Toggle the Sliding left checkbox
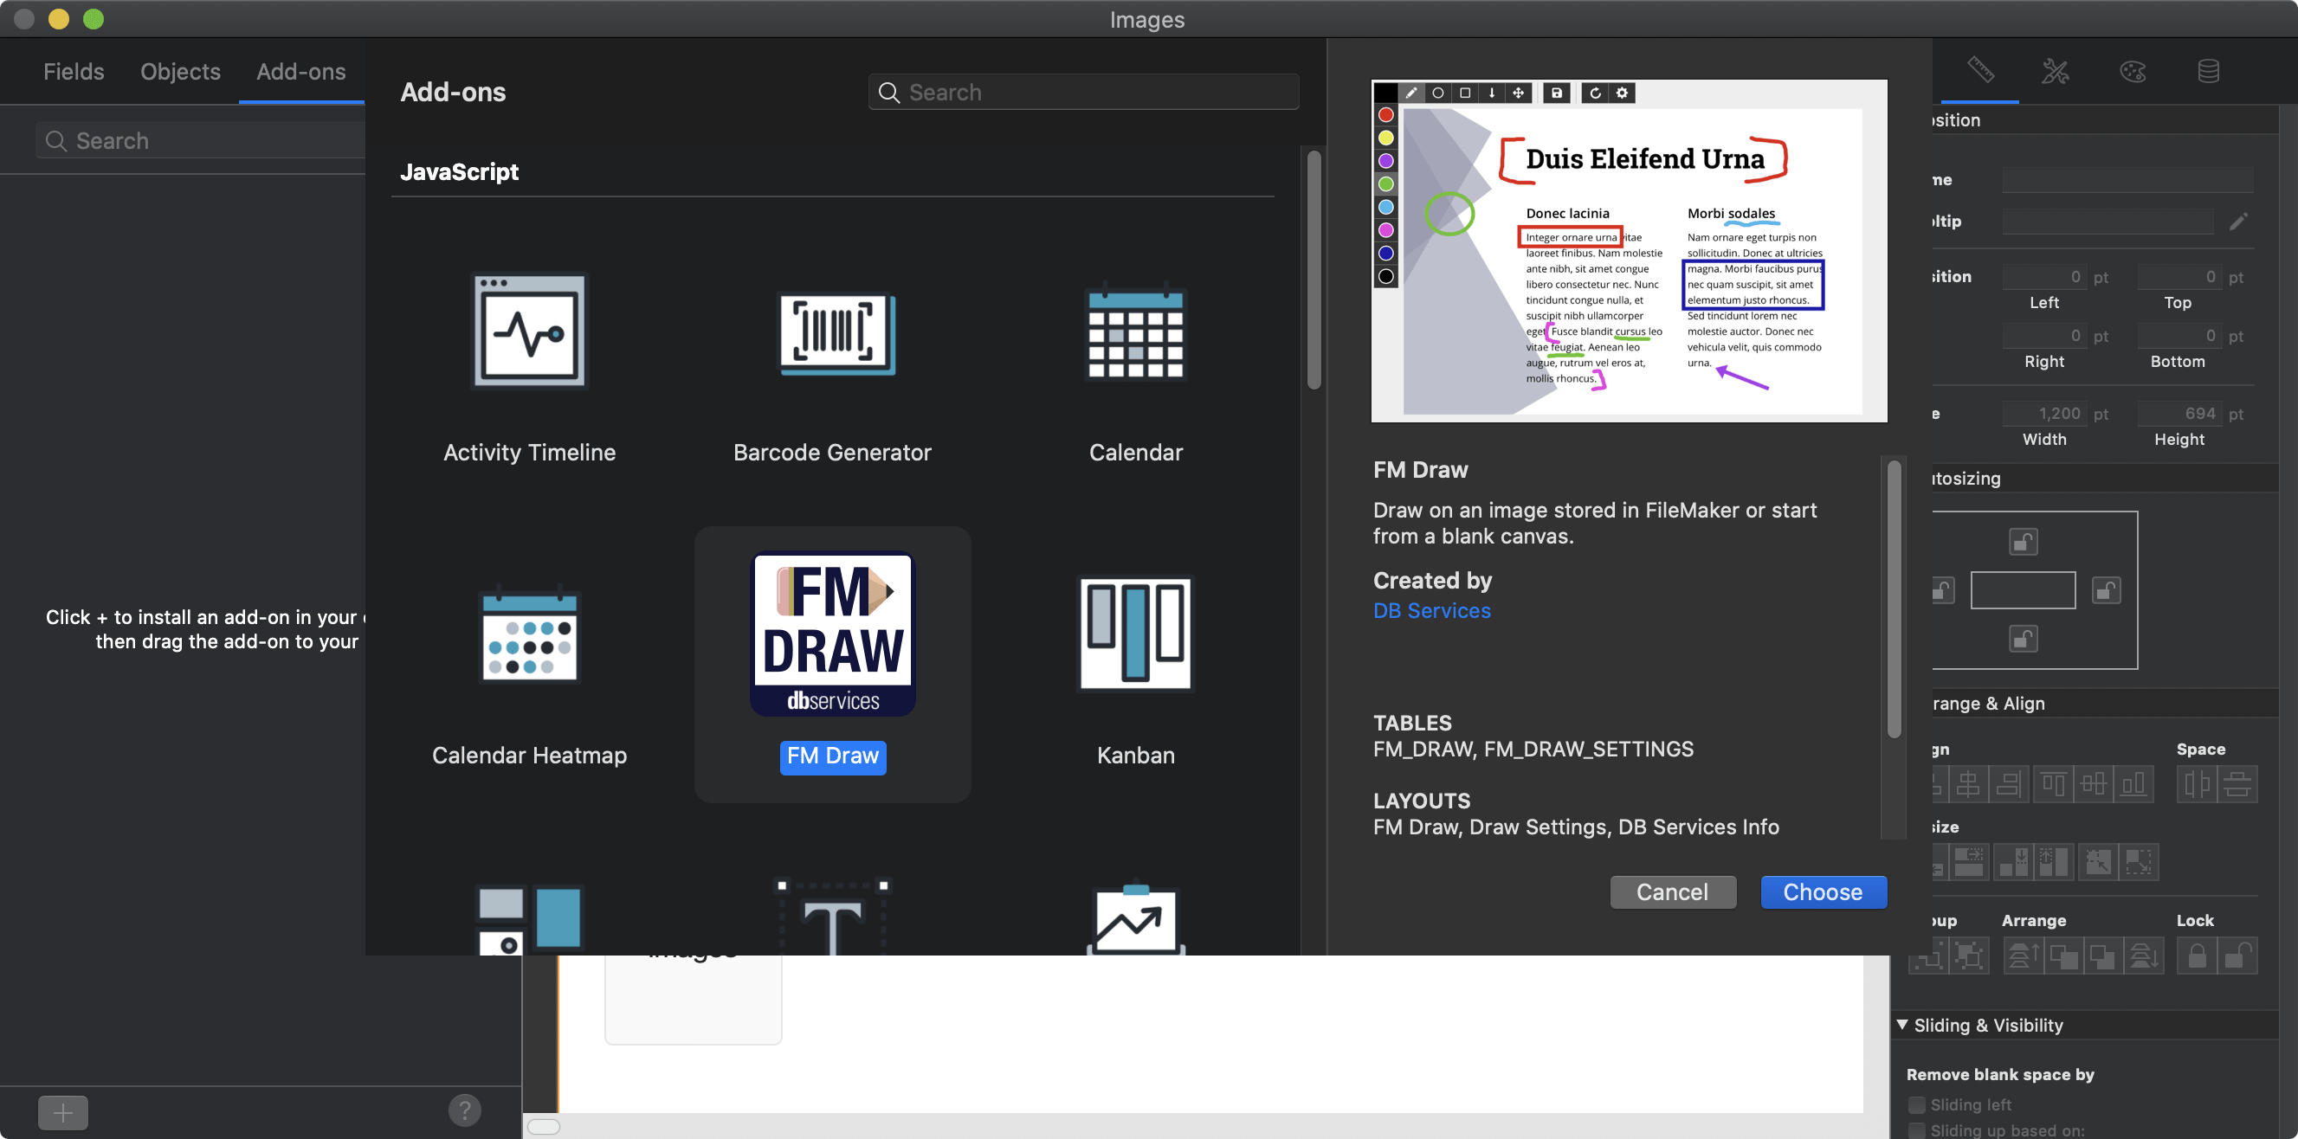Image resolution: width=2298 pixels, height=1139 pixels. click(1915, 1104)
